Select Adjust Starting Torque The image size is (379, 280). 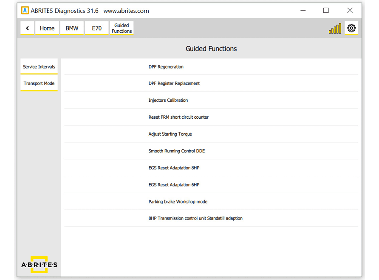pos(170,134)
